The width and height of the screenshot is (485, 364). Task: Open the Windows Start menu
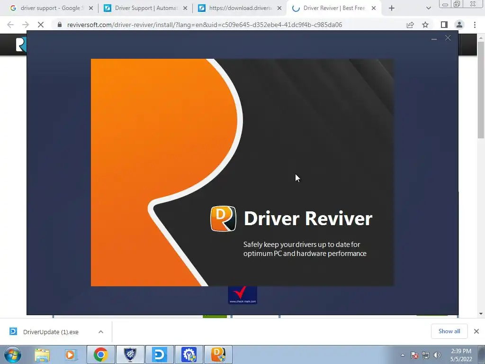[13, 355]
